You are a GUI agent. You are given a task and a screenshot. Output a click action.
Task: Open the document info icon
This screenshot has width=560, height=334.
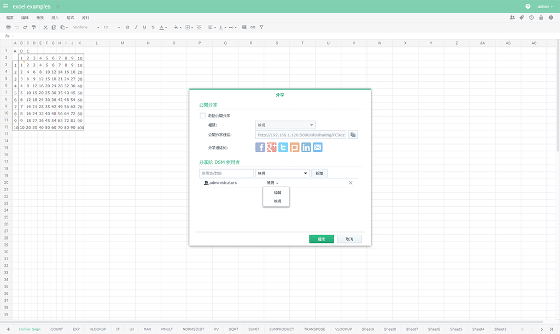point(551,17)
